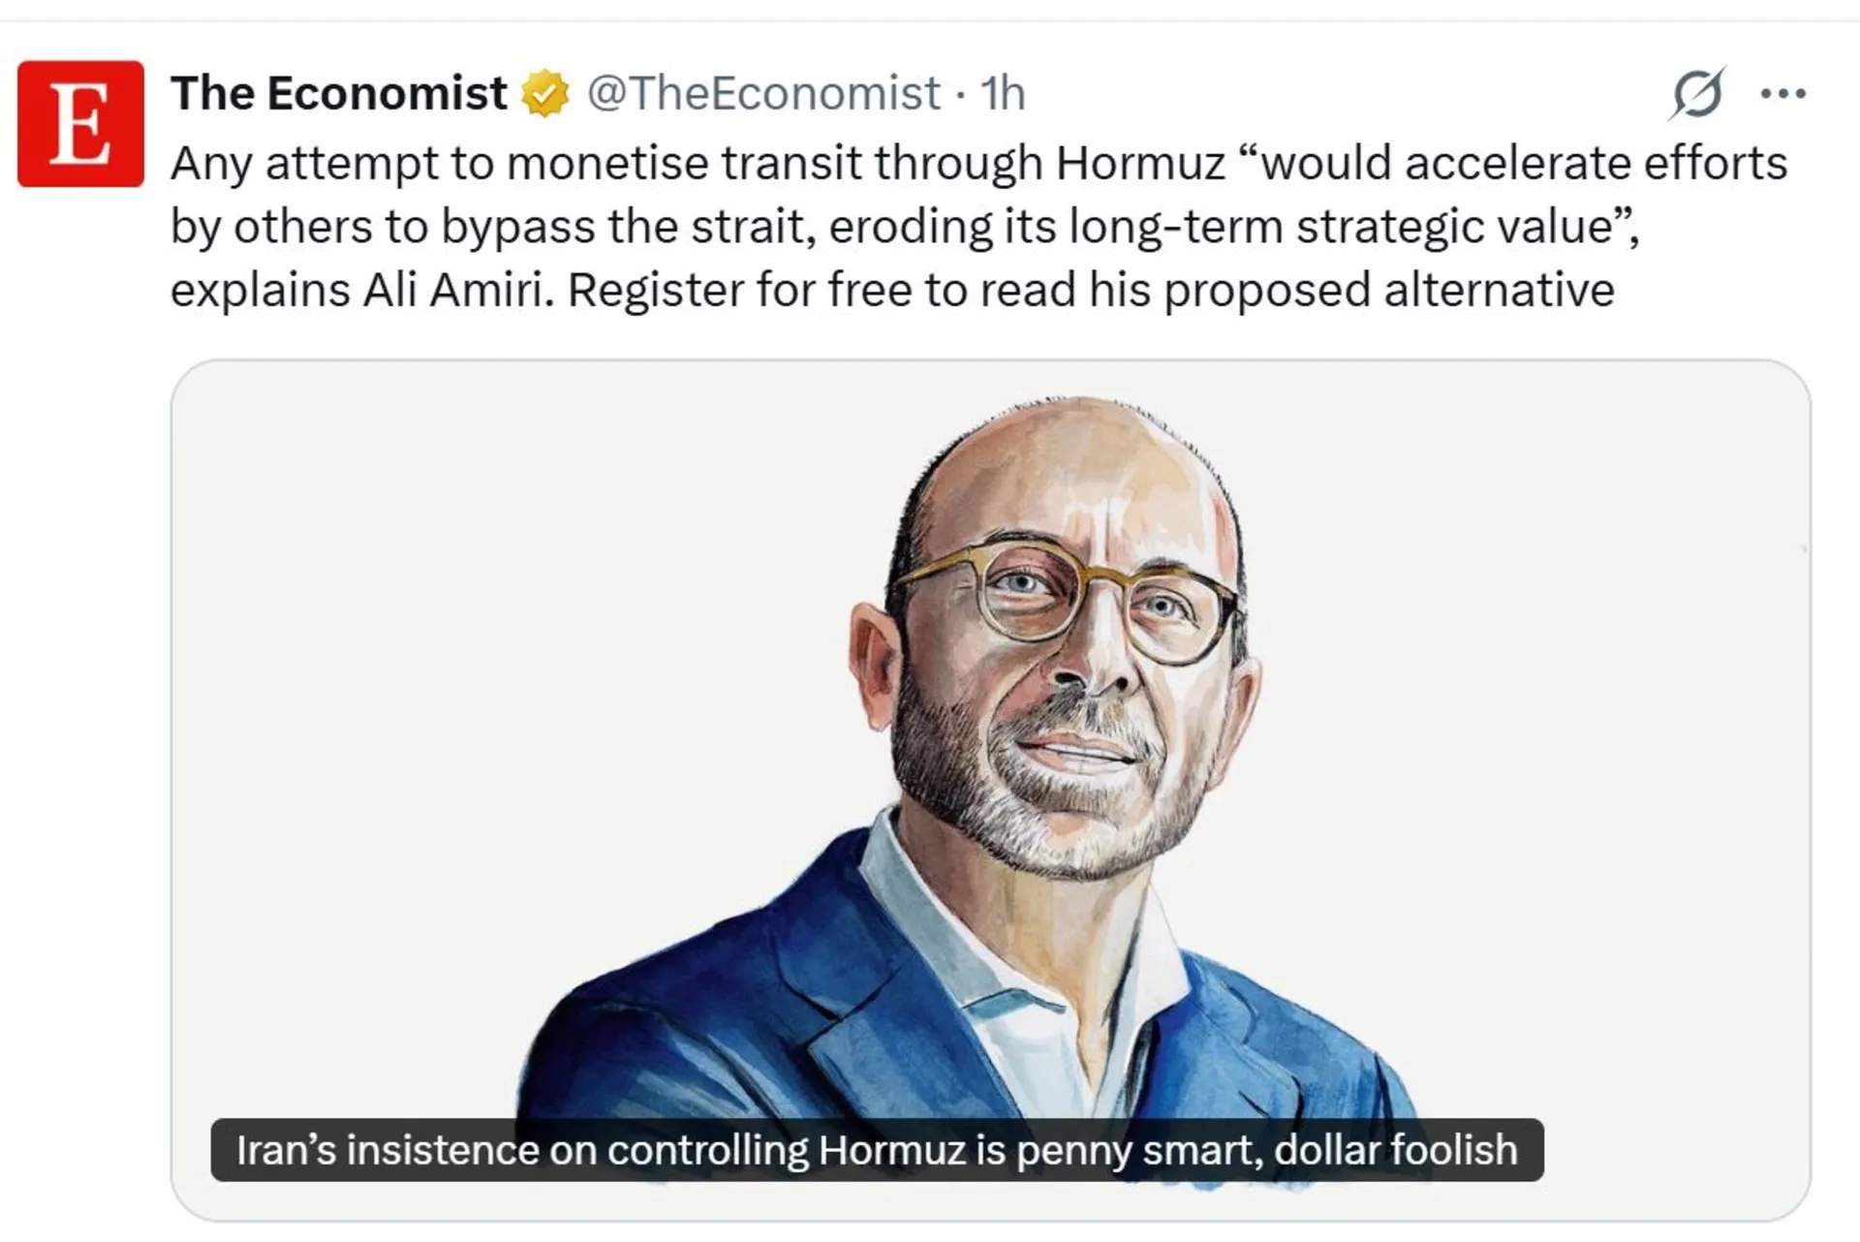1860x1242 pixels.
Task: Open Grok explain icon on the post
Action: pyautogui.click(x=1697, y=94)
